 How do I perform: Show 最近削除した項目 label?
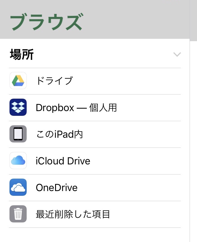pos(73,214)
